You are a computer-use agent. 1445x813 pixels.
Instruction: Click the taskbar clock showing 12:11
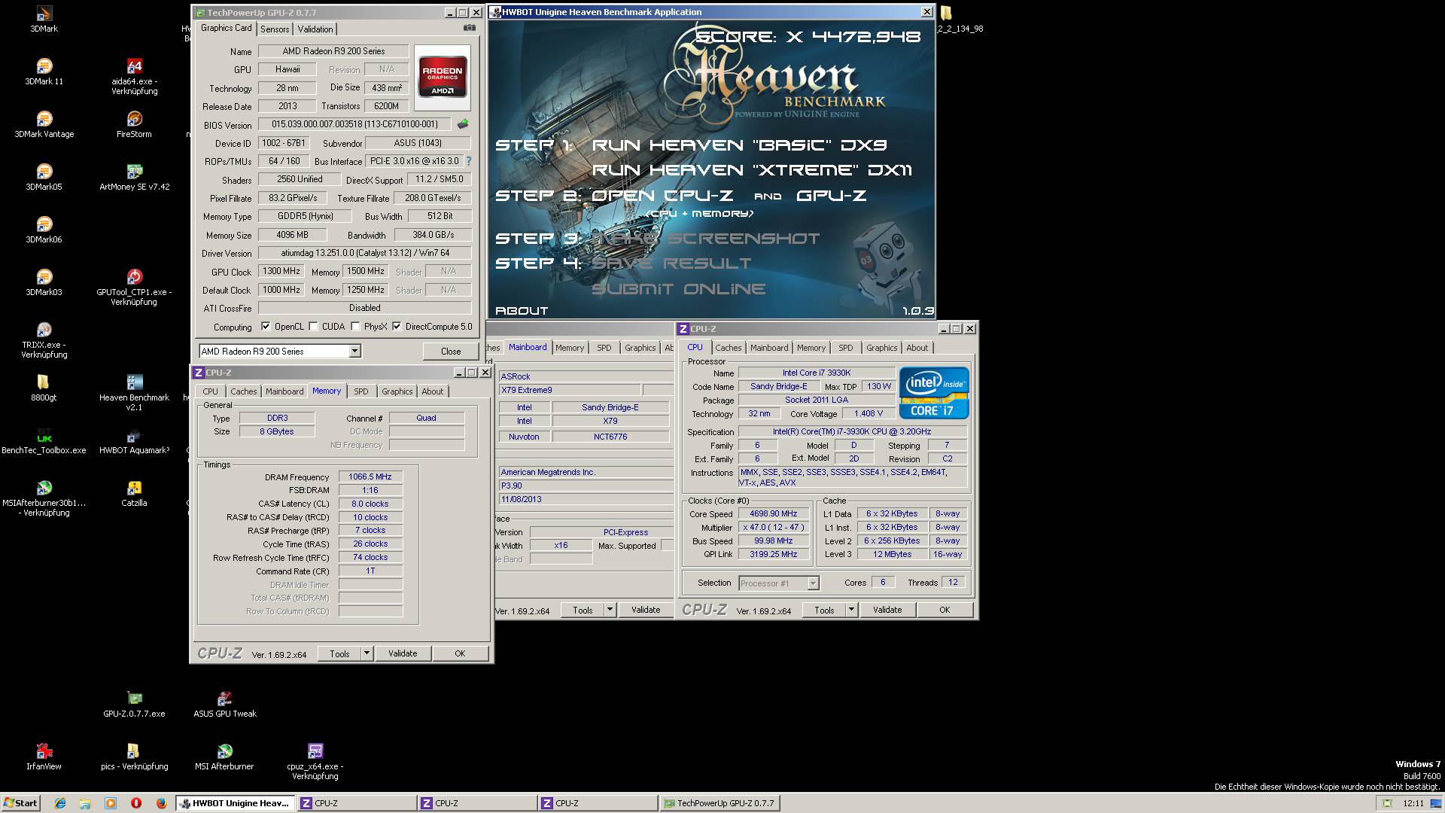click(x=1413, y=803)
